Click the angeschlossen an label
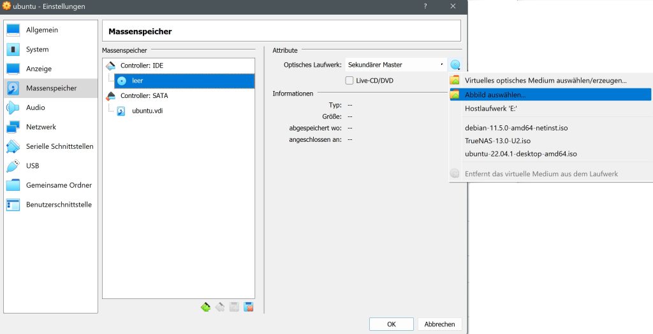Image resolution: width=653 pixels, height=334 pixels. [x=315, y=139]
